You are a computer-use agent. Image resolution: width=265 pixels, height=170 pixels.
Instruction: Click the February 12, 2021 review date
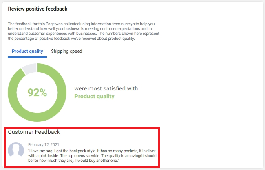pos(44,144)
